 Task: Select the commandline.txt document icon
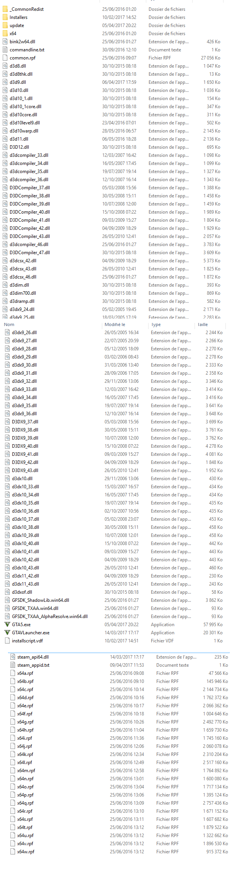click(5, 49)
